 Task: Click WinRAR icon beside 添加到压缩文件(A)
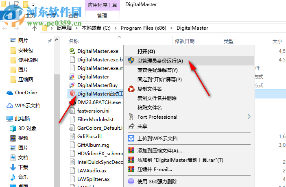coord(131,150)
